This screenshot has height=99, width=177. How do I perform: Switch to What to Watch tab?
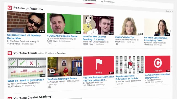pyautogui.click(x=89, y=1)
